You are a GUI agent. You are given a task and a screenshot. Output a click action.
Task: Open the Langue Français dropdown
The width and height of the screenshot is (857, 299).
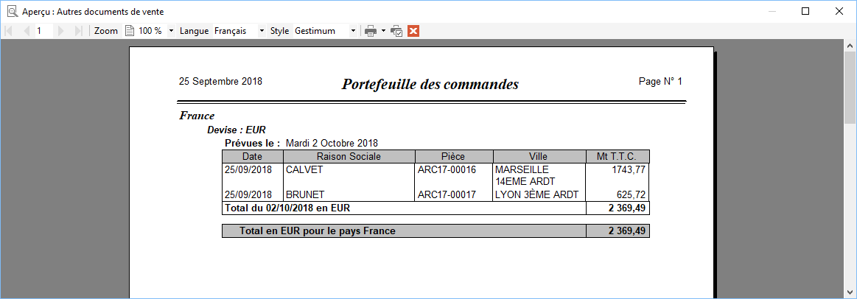[x=262, y=31]
